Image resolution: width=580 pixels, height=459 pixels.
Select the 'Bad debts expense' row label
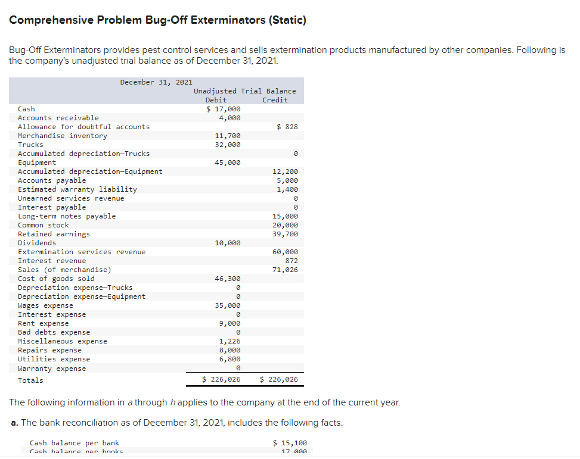click(x=54, y=332)
